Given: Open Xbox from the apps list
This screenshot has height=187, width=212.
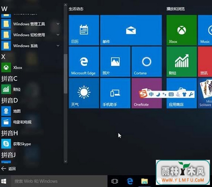Looking at the screenshot, I should [x=31, y=68].
